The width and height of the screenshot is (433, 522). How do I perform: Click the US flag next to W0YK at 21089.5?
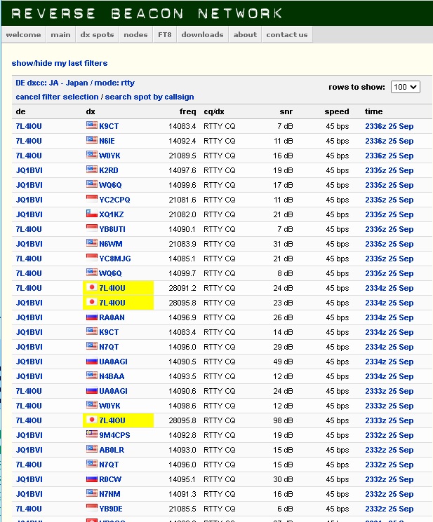pyautogui.click(x=92, y=154)
